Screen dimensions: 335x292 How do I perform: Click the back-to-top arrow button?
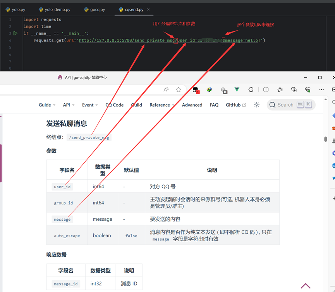[306, 286]
